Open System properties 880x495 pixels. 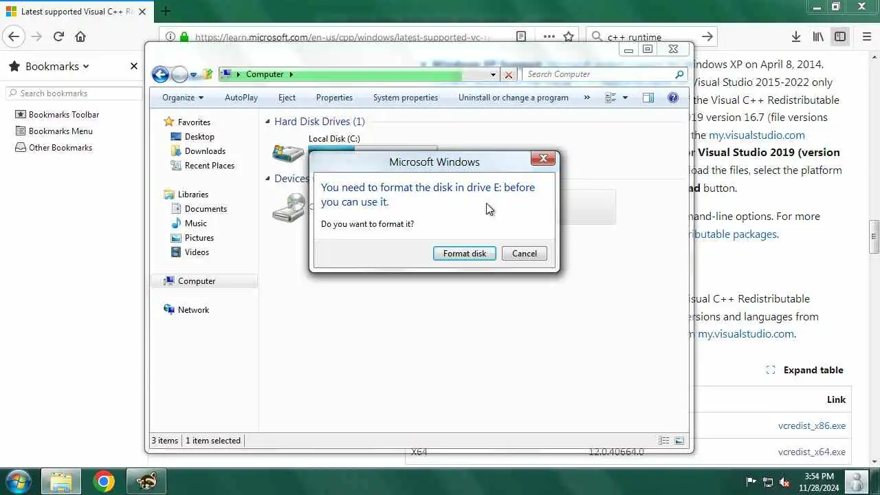pos(406,98)
